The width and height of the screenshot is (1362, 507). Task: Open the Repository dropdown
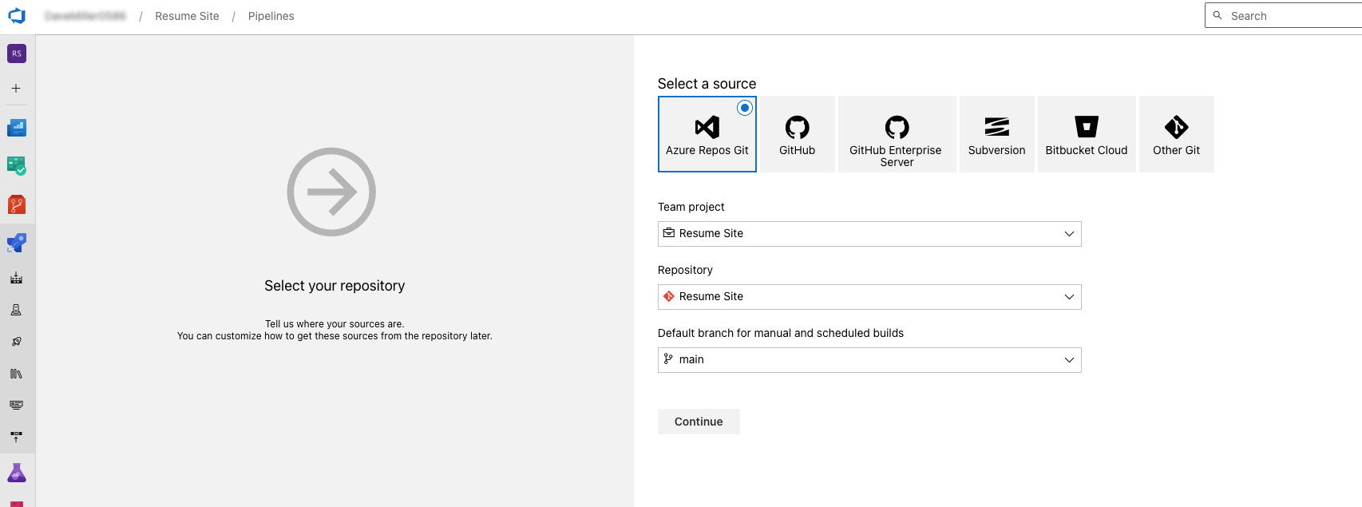pyautogui.click(x=869, y=297)
